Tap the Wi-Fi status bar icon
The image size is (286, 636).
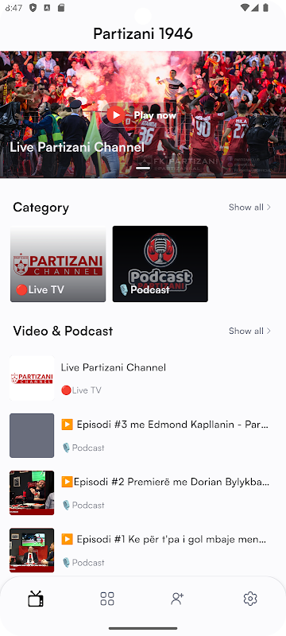(x=244, y=7)
